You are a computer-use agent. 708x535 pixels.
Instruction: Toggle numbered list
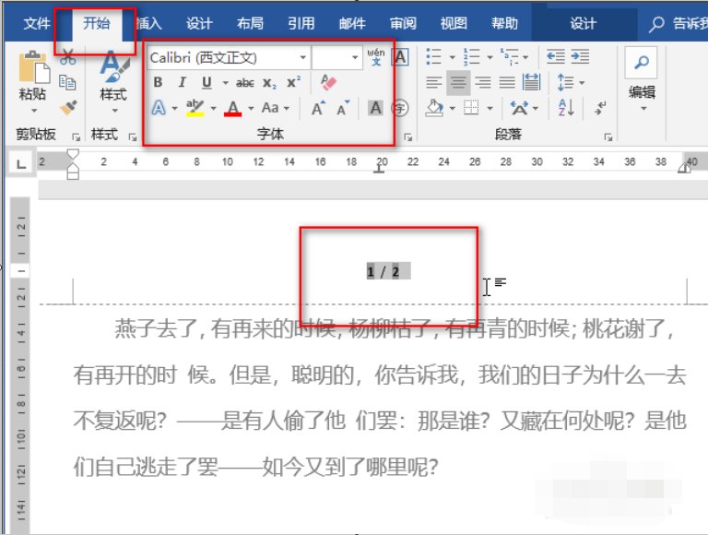[x=471, y=57]
